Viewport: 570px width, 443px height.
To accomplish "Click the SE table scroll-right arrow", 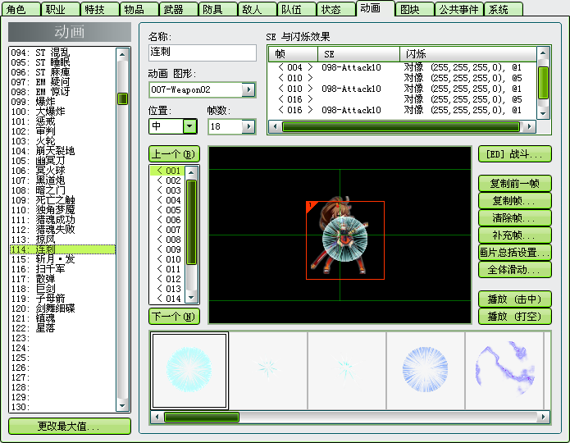I will (x=529, y=126).
